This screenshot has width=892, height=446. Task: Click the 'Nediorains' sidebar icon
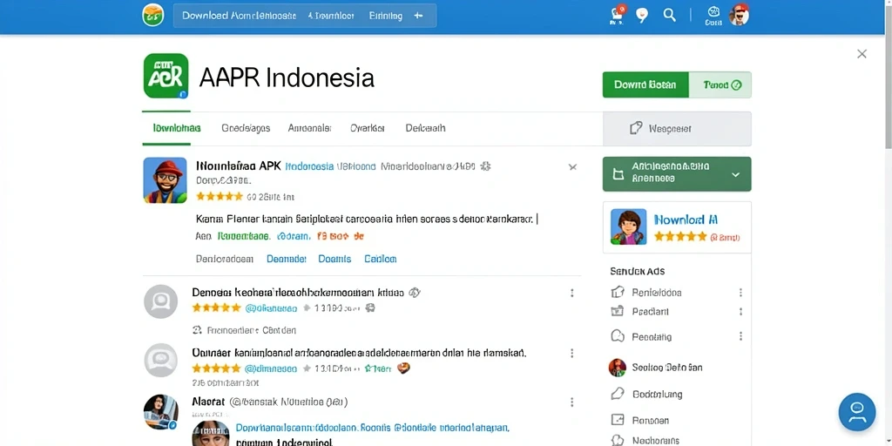(x=618, y=440)
